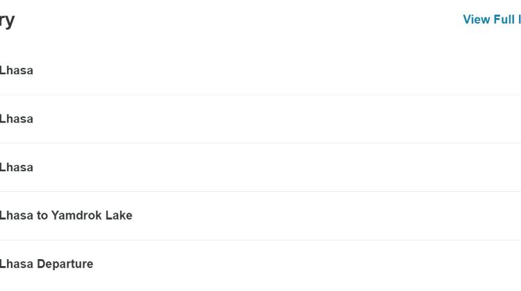
Task: Expand the 'Lhasa to Yamdrok Lake' row
Action: click(260, 215)
